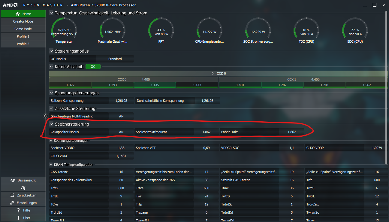Collapse the Spannungssteuerungen subsection under Speichersteuerung
389x222 pixels.
[51, 141]
